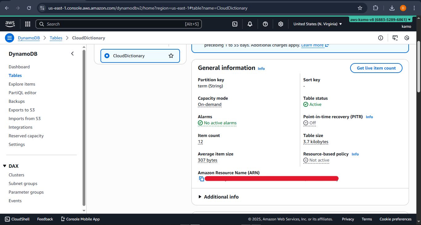Favorite CloudDictionary using the star icon
Screen dimensions: 421x225
[x=171, y=56]
